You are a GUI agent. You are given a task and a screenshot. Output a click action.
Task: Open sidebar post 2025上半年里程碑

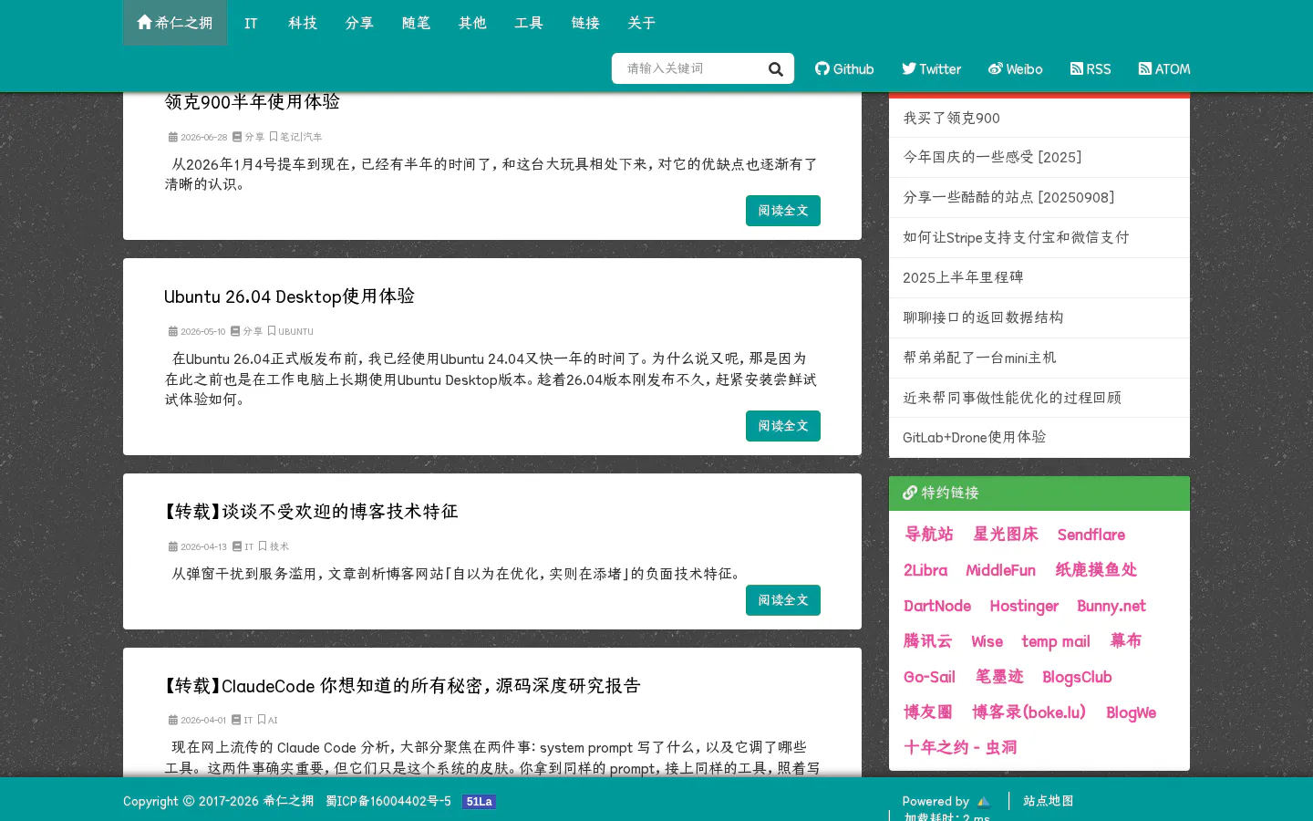tap(1039, 277)
